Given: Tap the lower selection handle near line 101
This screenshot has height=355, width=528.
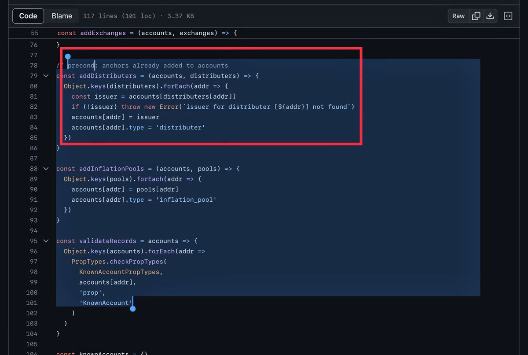Looking at the screenshot, I should 132,309.
